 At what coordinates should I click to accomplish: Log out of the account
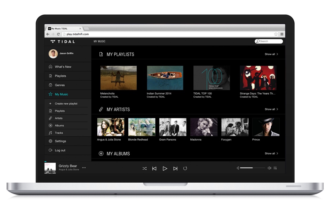tap(60, 150)
